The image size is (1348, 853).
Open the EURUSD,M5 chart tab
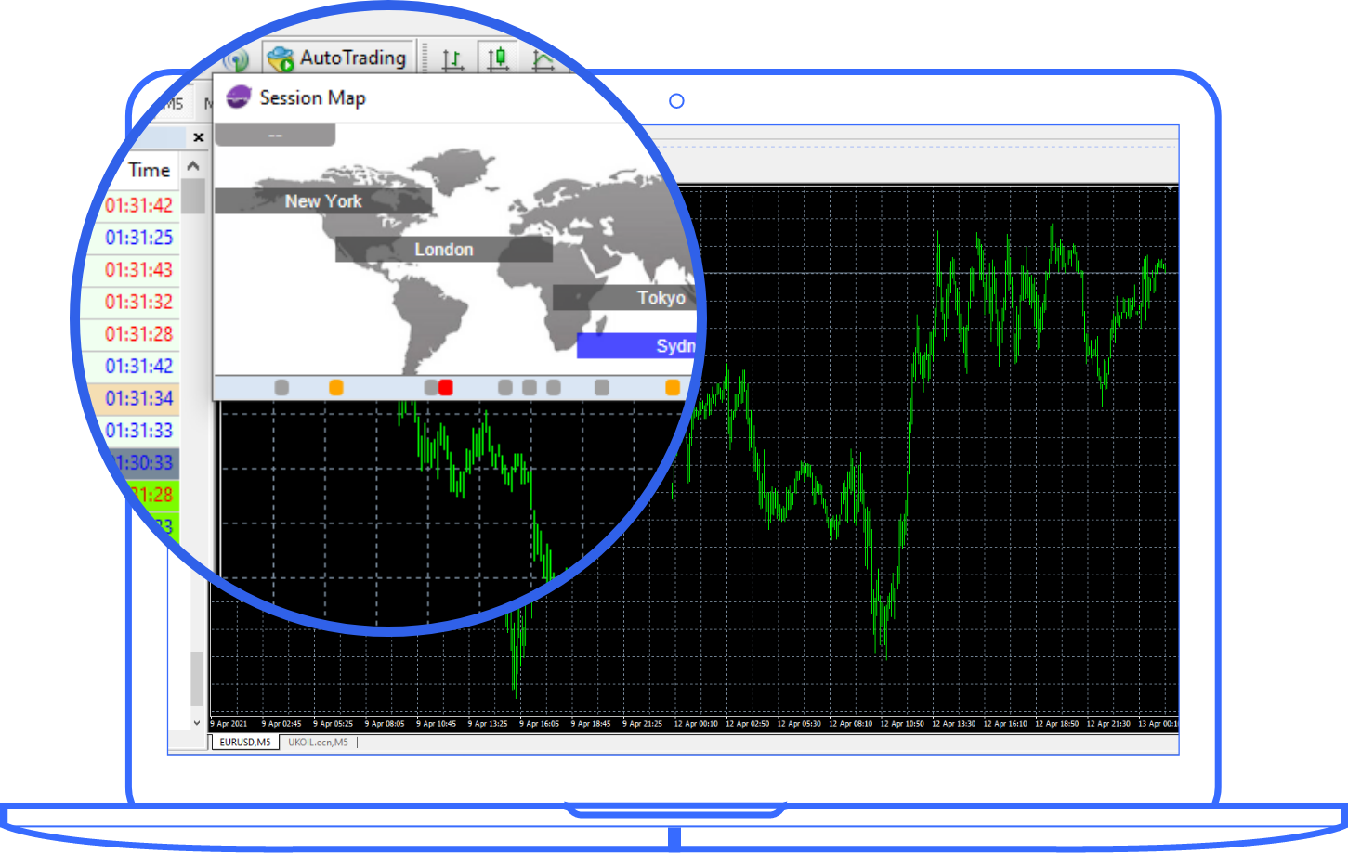click(x=245, y=743)
